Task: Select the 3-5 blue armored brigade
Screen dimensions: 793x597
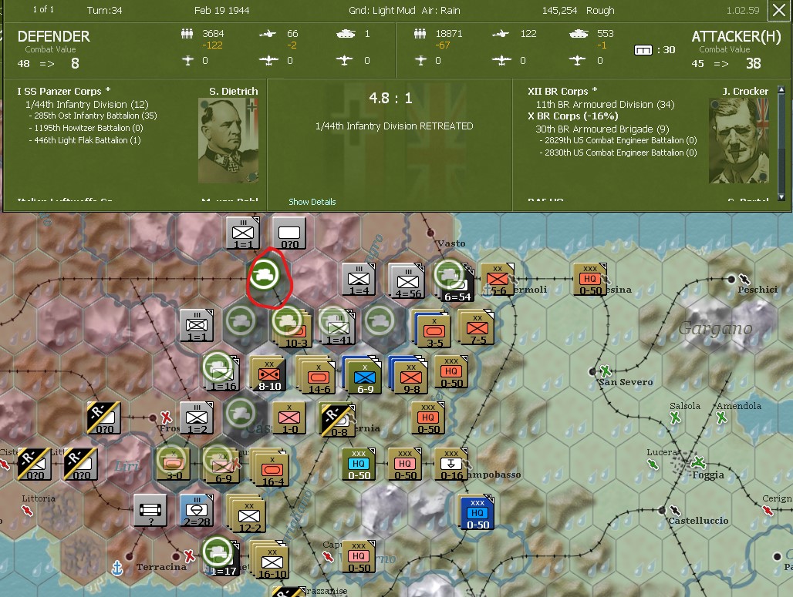Action: [x=433, y=329]
